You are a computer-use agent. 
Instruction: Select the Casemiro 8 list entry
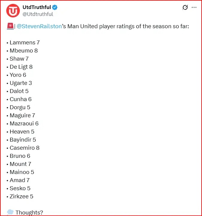[23, 148]
